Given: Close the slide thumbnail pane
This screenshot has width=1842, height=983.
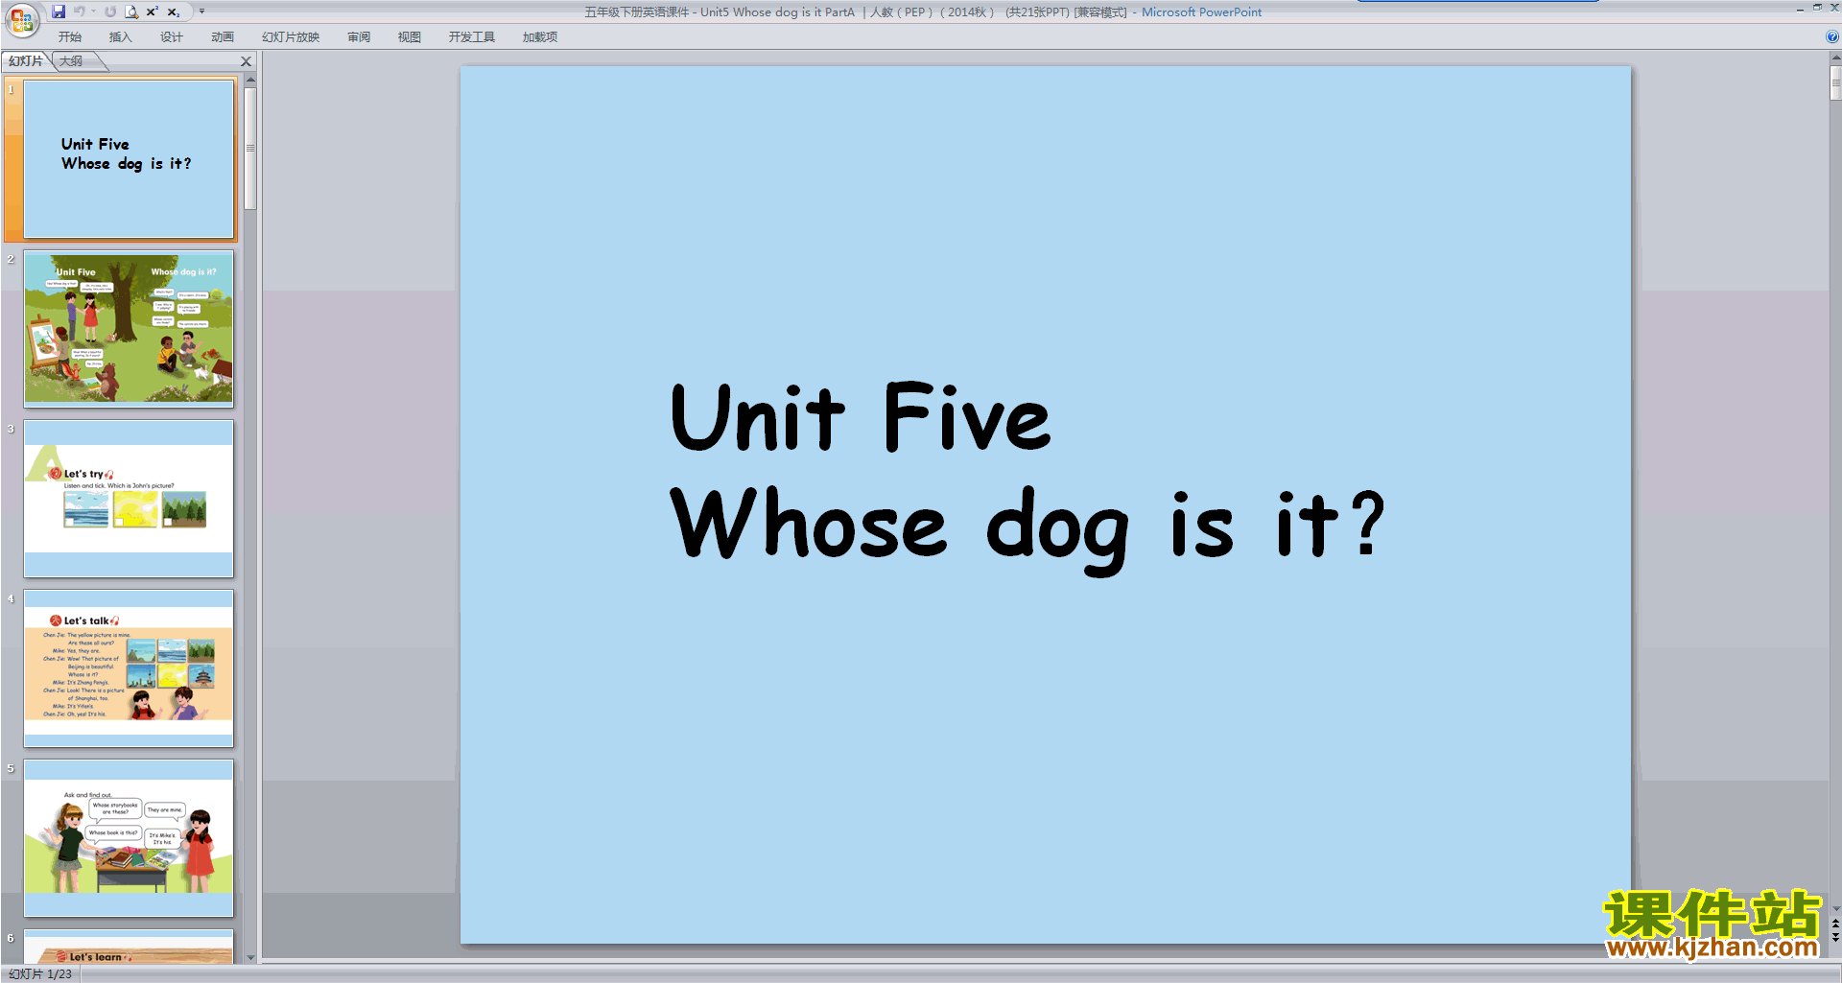Looking at the screenshot, I should pyautogui.click(x=246, y=61).
